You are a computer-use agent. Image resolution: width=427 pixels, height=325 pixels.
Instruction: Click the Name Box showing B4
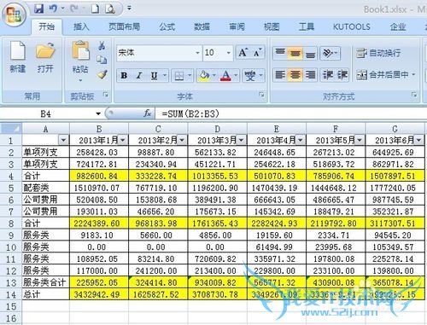tap(47, 113)
